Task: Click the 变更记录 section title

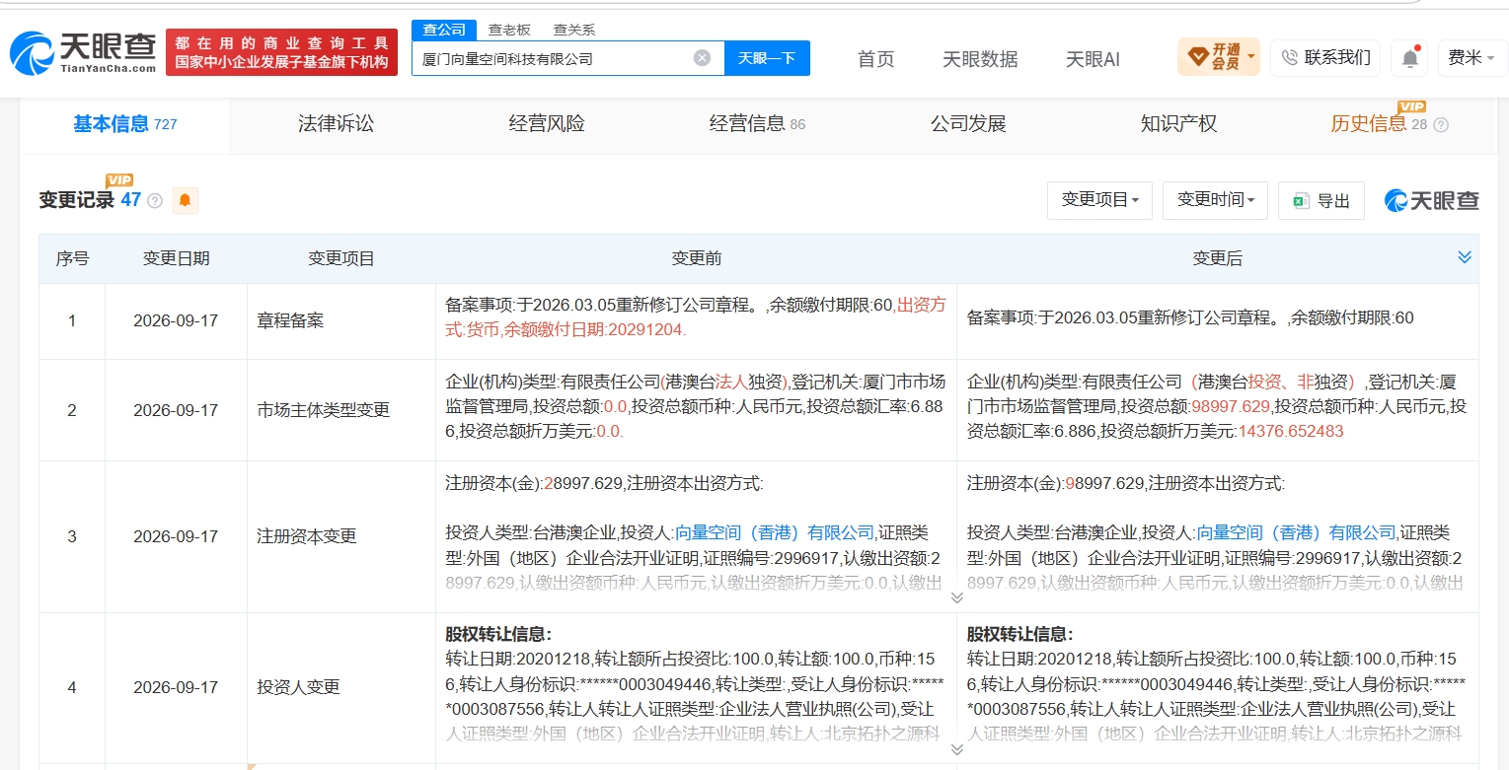Action: pyautogui.click(x=77, y=200)
